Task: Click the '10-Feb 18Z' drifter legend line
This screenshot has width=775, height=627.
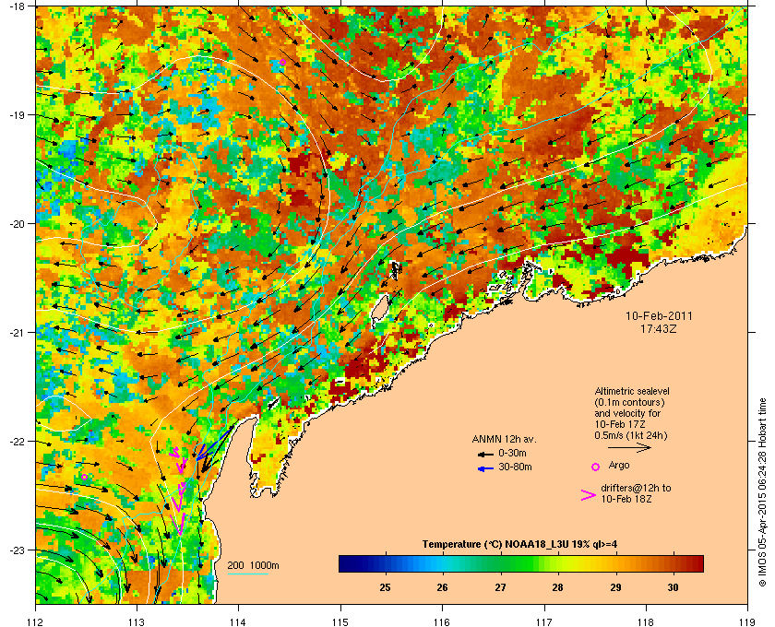Action: point(626,499)
